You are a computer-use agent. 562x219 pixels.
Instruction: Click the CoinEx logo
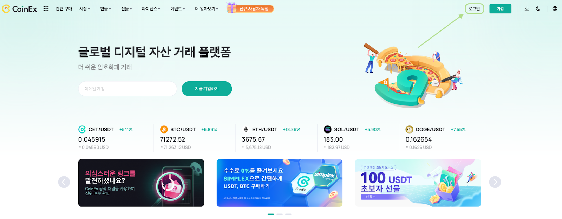20,9
